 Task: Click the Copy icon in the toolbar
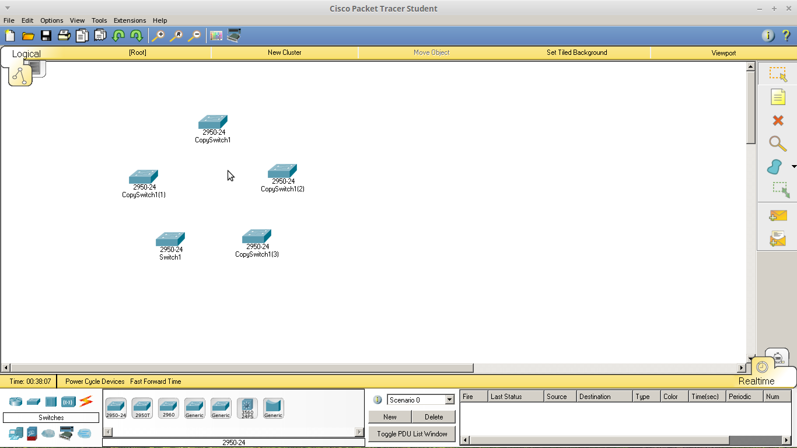pyautogui.click(x=82, y=36)
